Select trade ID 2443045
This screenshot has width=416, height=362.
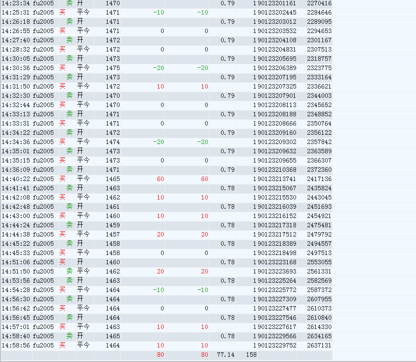[319, 198]
